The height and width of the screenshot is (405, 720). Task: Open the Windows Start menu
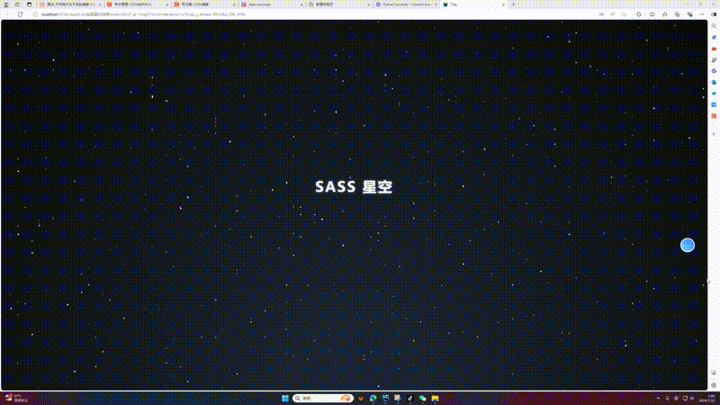[285, 398]
